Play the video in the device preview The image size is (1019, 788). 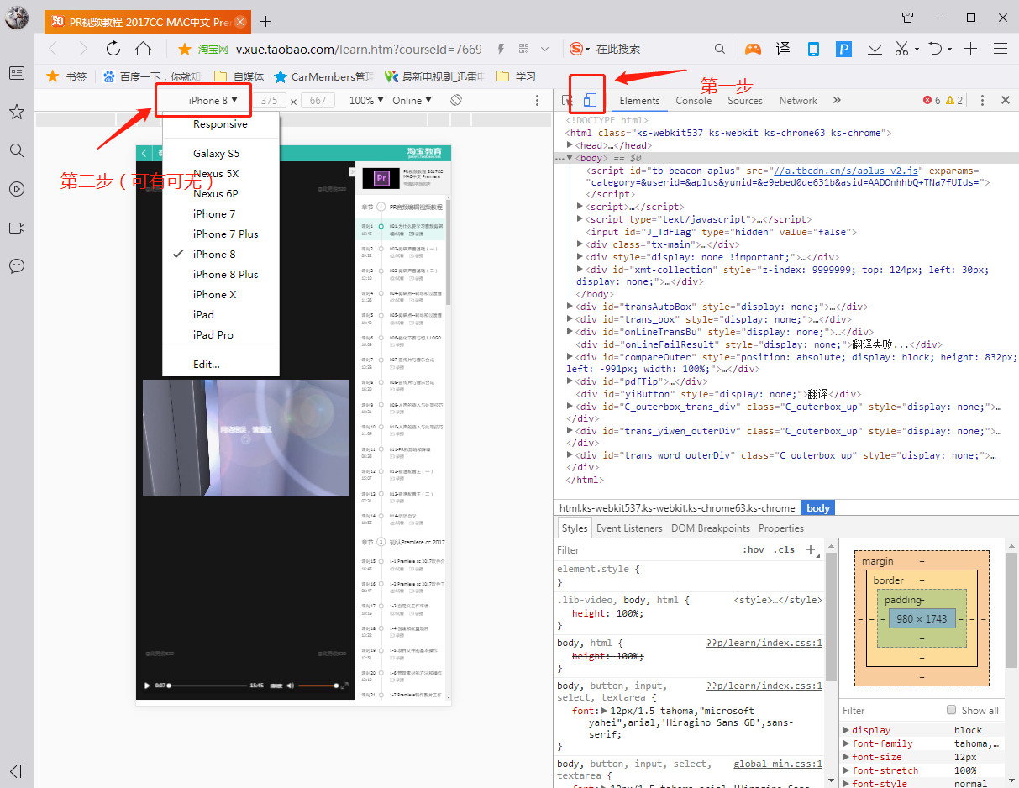pyautogui.click(x=148, y=686)
